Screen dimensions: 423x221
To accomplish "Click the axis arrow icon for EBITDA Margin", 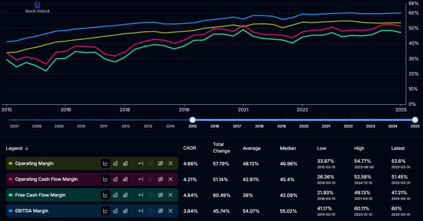I will 141,211.
